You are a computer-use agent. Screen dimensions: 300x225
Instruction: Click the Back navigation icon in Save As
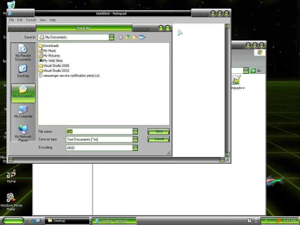click(x=121, y=37)
